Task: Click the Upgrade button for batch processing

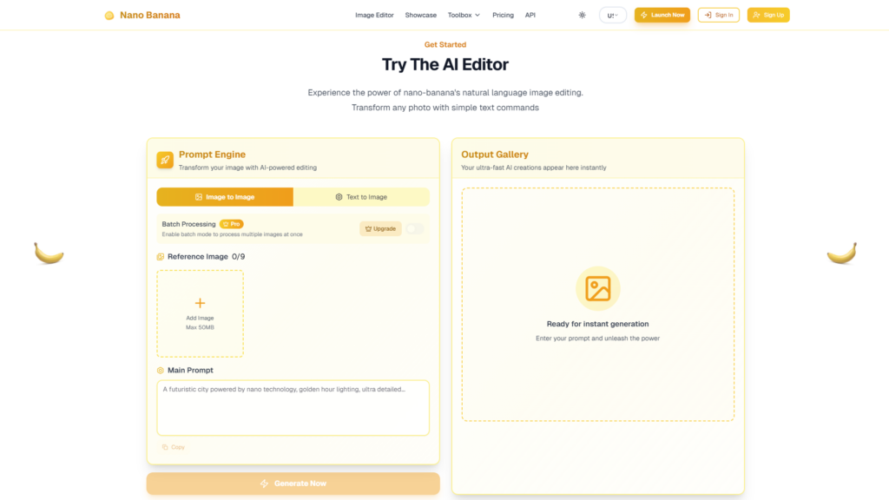Action: [379, 228]
